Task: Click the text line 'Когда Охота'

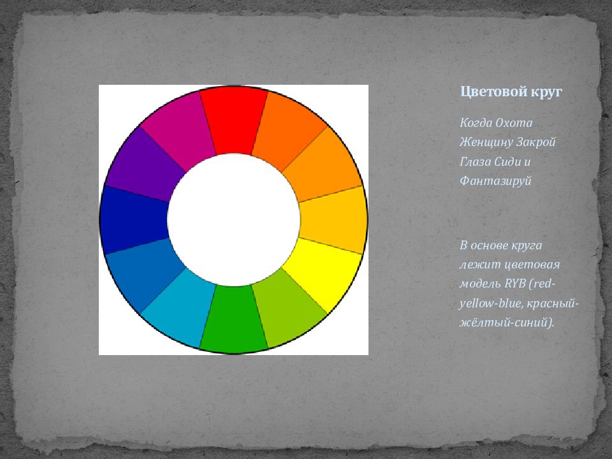Action: pyautogui.click(x=496, y=123)
